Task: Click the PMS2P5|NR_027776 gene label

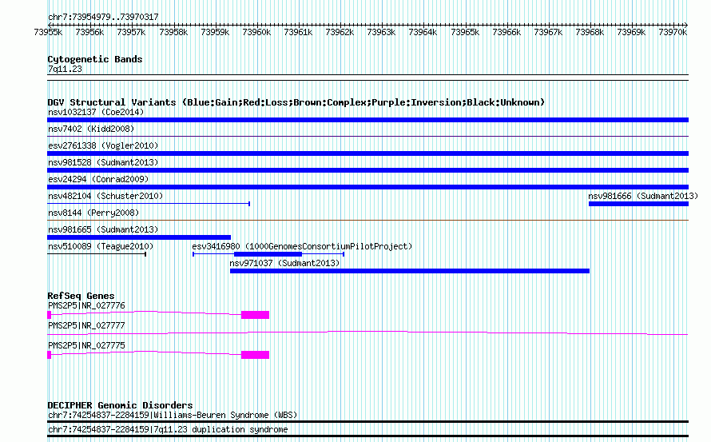Action: [x=86, y=306]
